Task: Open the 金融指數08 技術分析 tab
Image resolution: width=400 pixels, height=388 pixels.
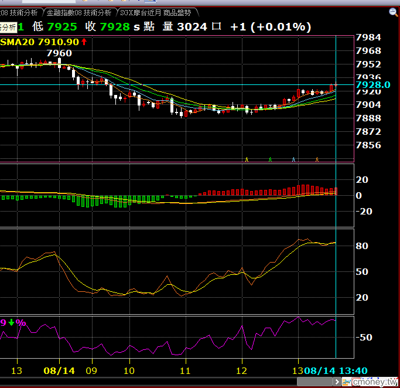Action: coord(78,12)
